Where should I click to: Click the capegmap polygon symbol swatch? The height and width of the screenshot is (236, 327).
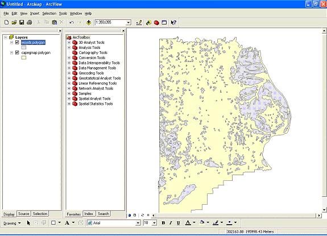pos(23,58)
